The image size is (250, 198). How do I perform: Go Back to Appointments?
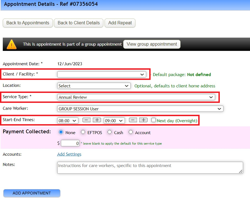tap(27, 23)
